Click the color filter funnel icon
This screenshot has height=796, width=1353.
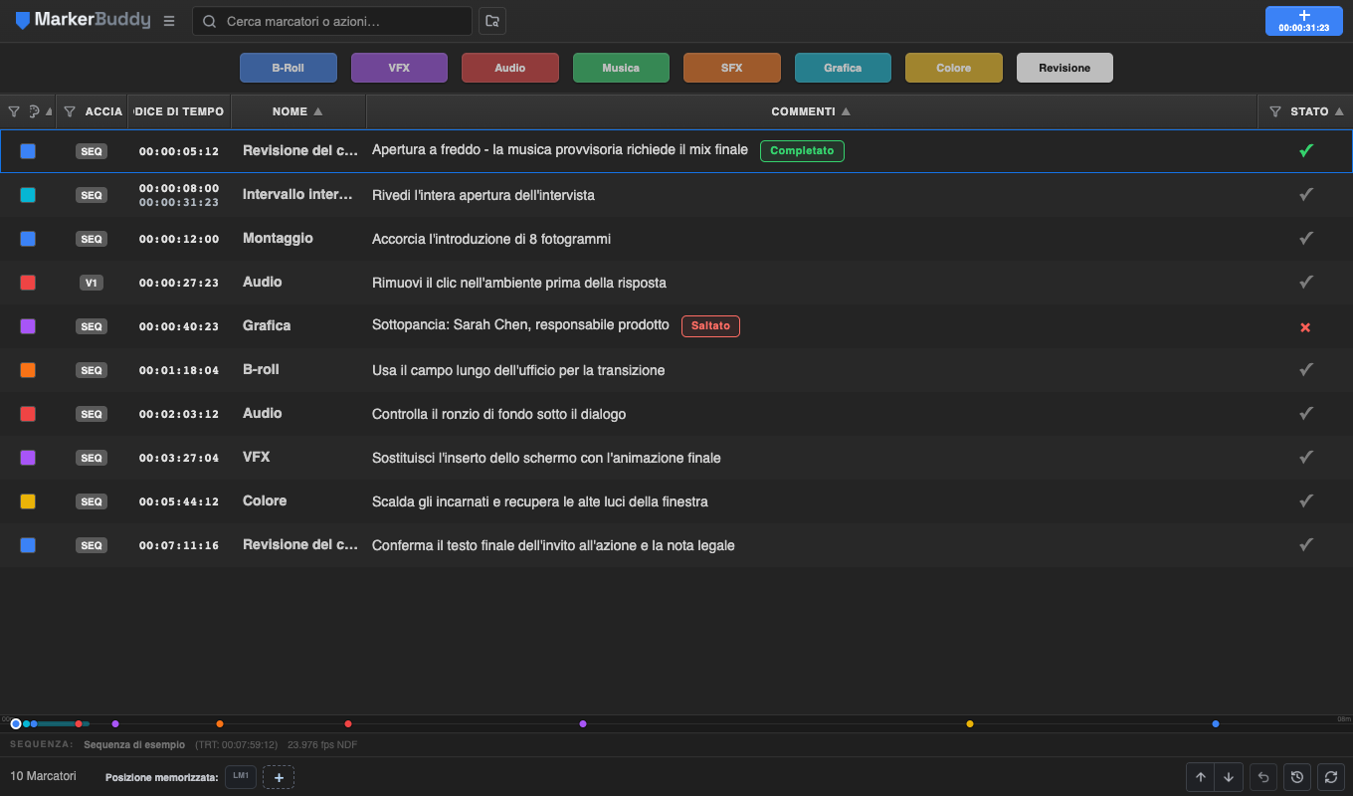pyautogui.click(x=14, y=111)
